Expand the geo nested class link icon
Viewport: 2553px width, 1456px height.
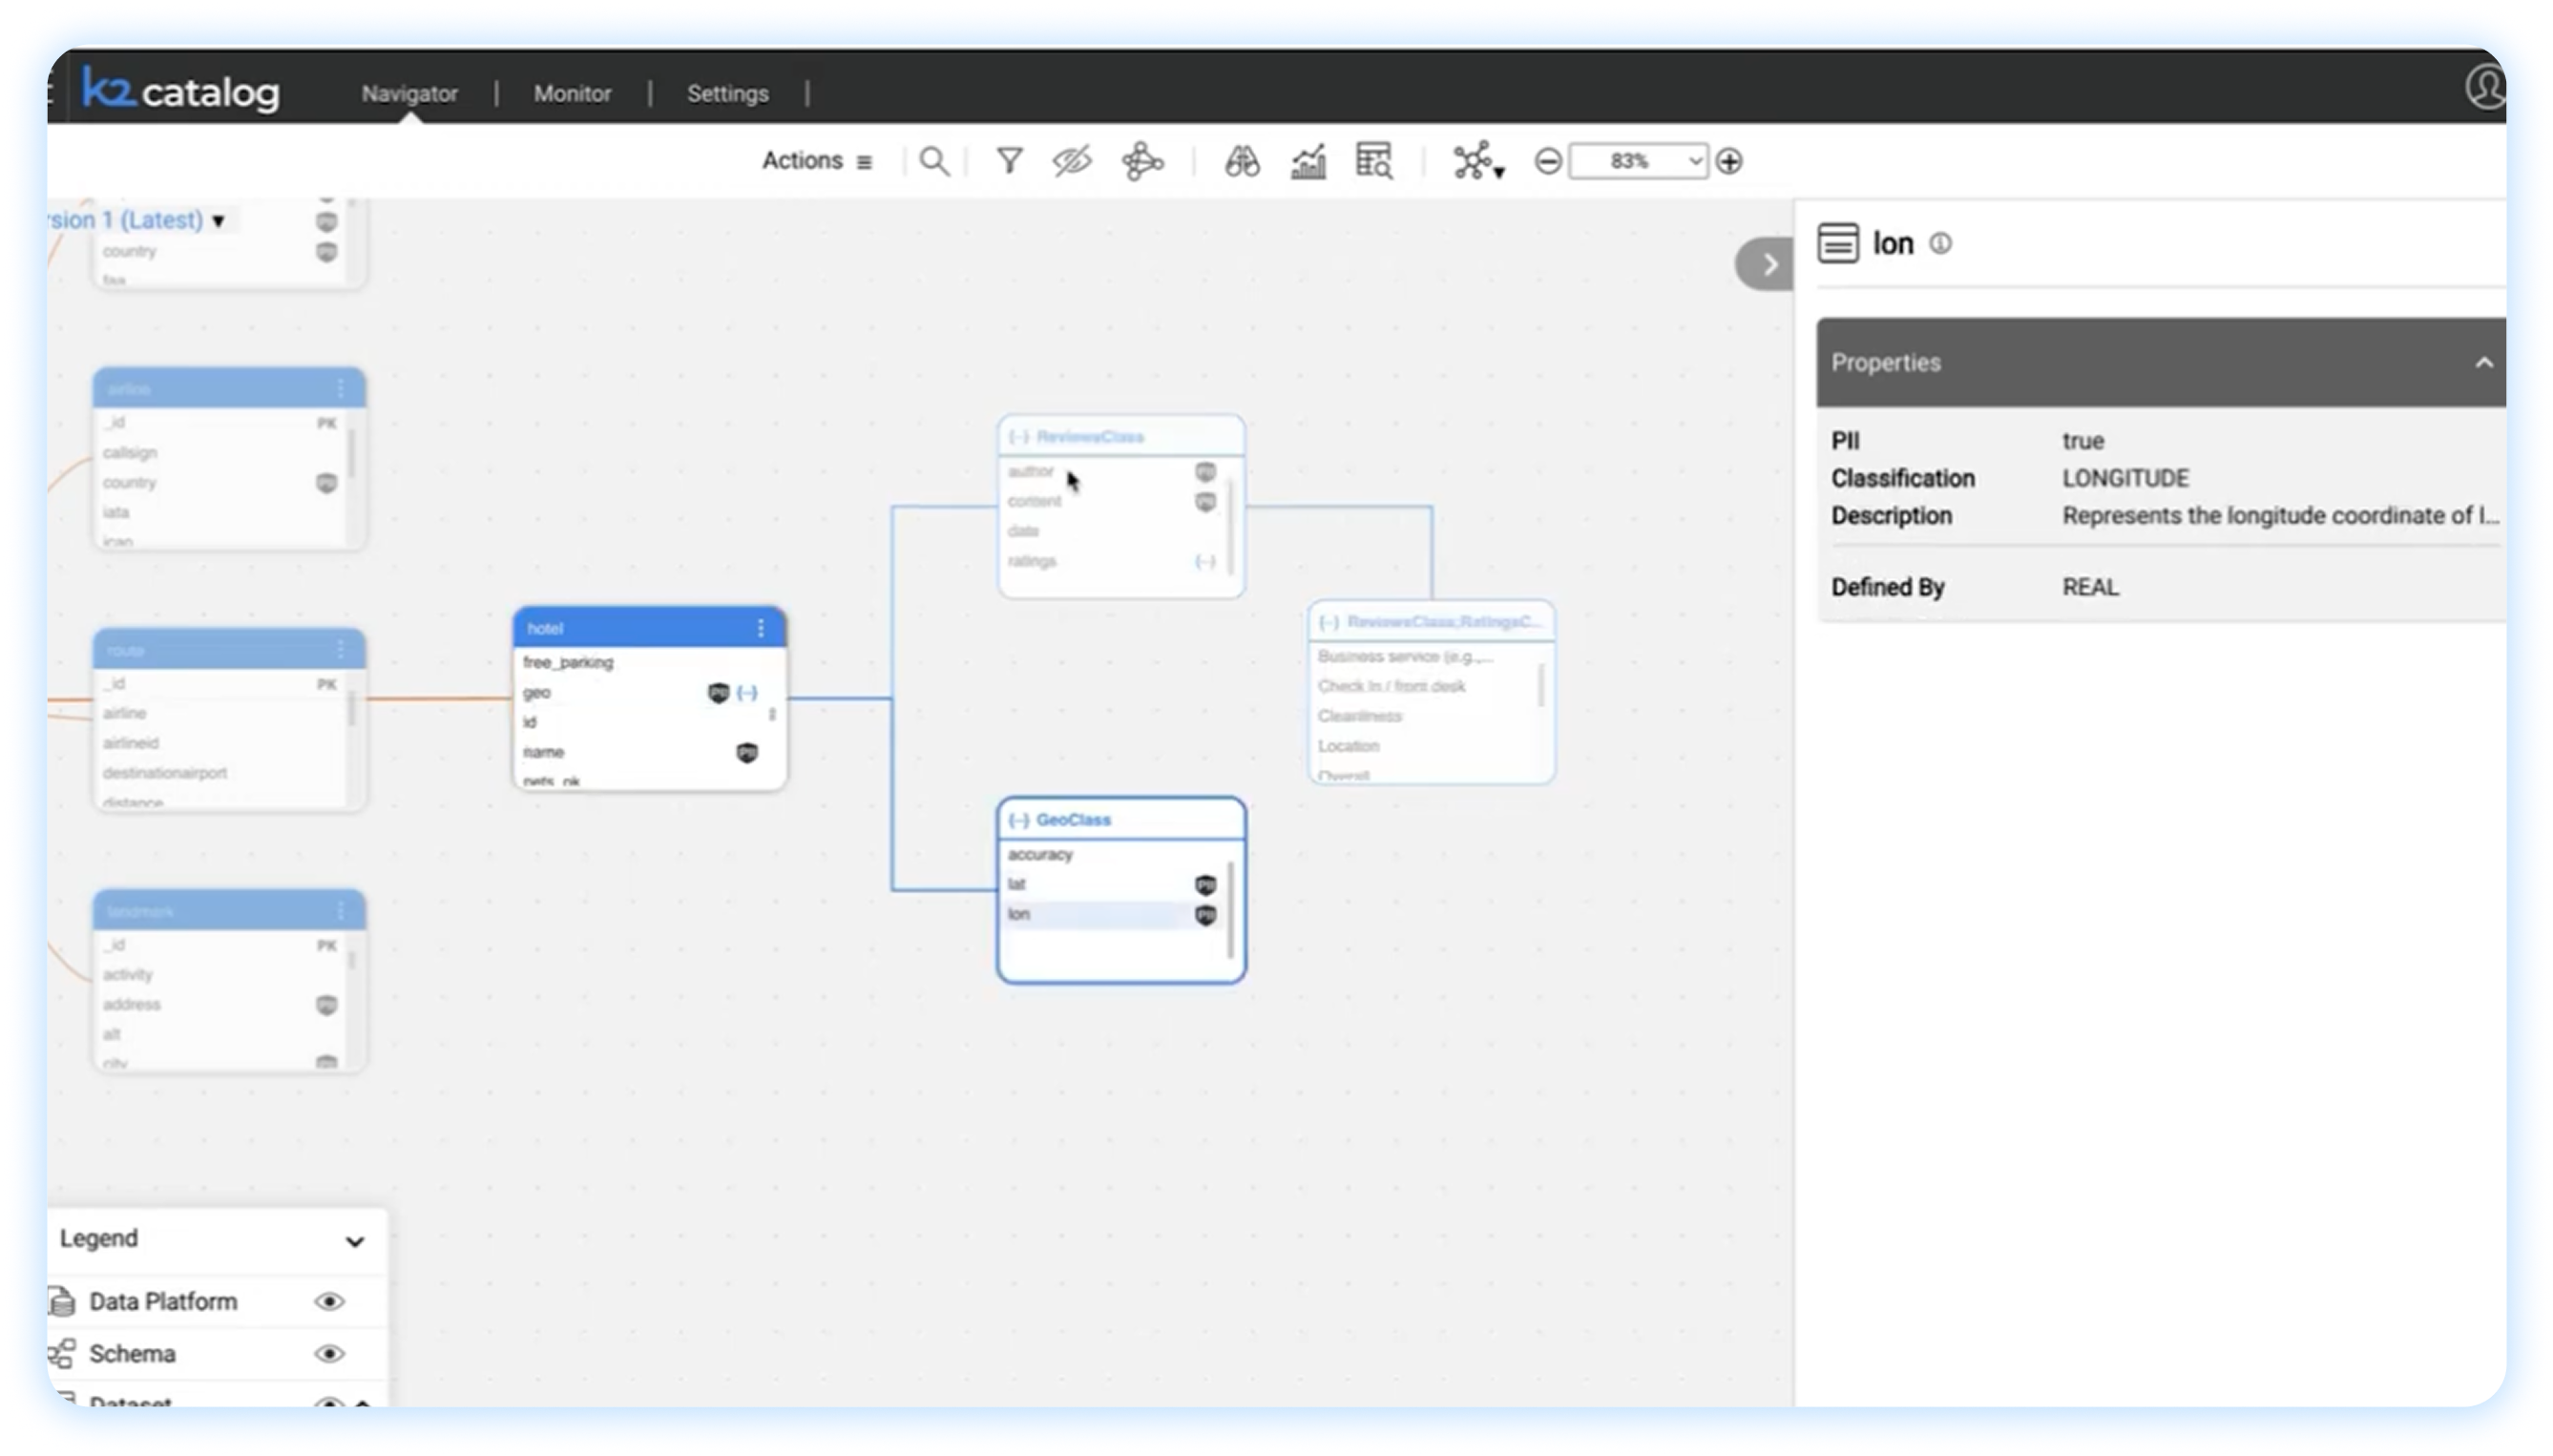[746, 692]
